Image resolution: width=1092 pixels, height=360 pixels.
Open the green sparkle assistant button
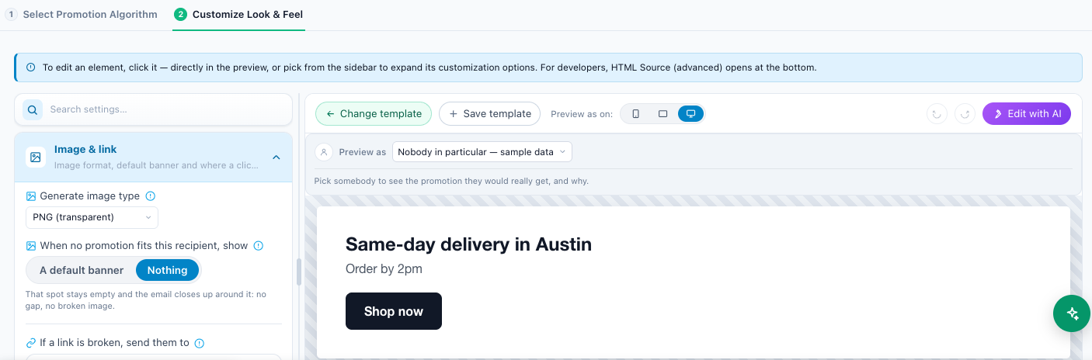click(x=1072, y=313)
